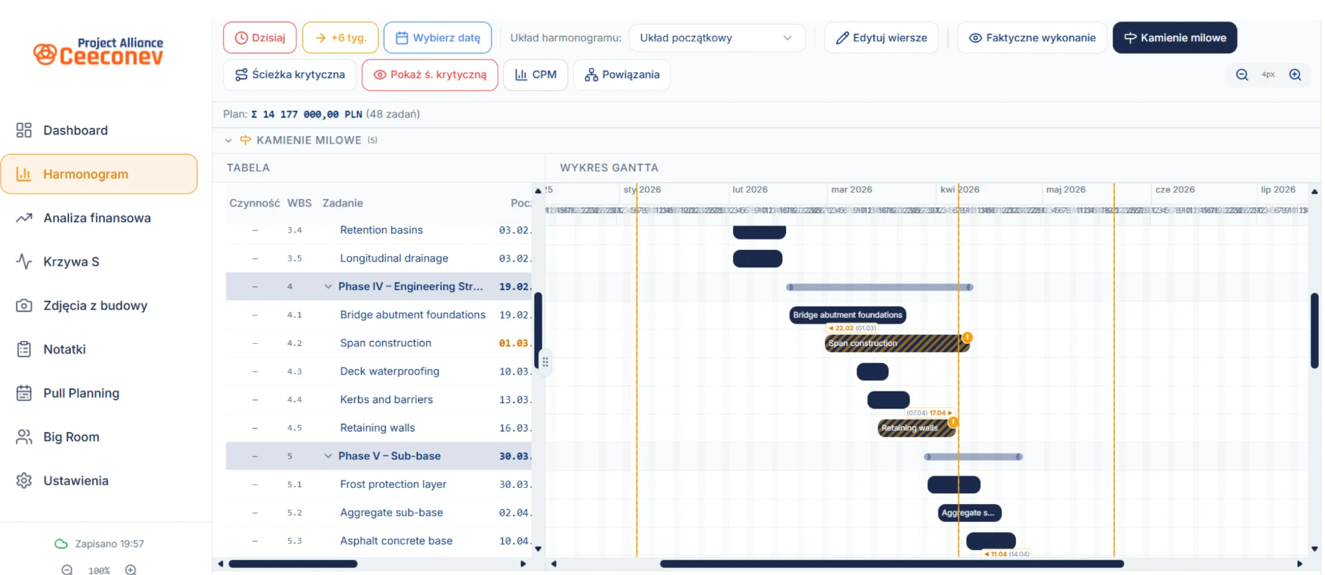The width and height of the screenshot is (1325, 575).
Task: Click the Gantt chart horizontal scrollbar
Action: (x=892, y=564)
